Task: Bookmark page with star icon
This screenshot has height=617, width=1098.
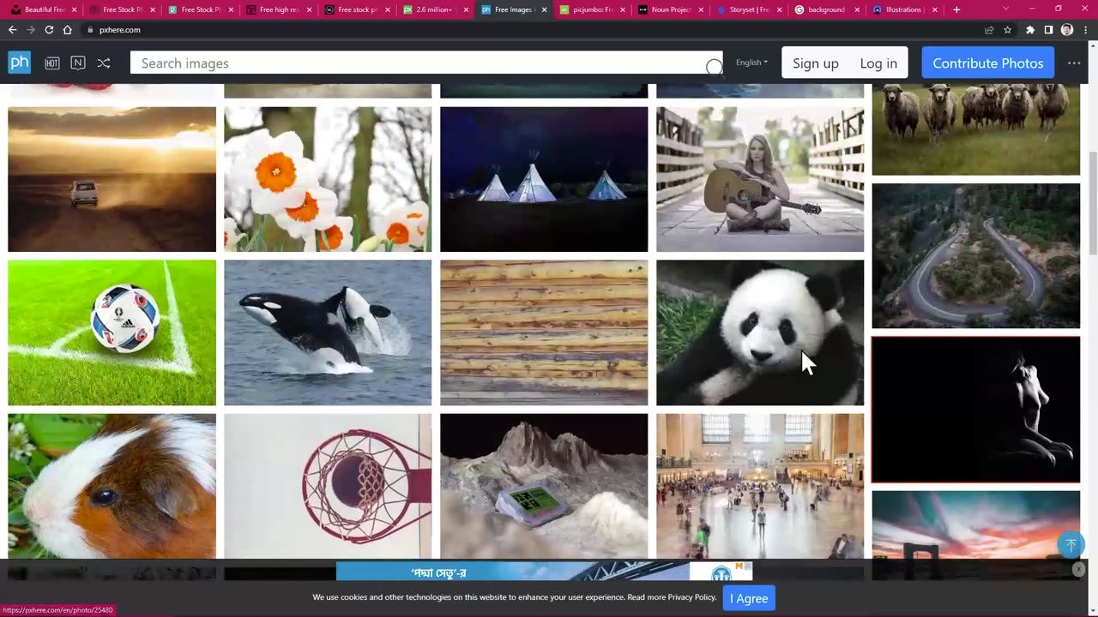Action: [1008, 30]
